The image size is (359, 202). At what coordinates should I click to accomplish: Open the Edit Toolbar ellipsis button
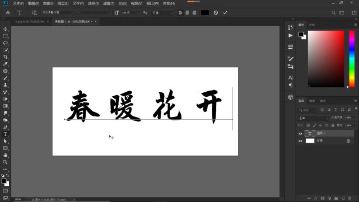[5, 170]
